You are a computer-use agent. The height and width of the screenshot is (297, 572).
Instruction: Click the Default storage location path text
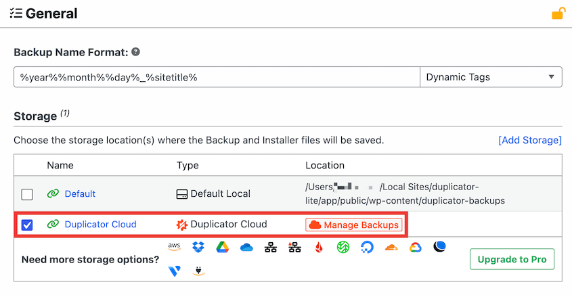(405, 193)
